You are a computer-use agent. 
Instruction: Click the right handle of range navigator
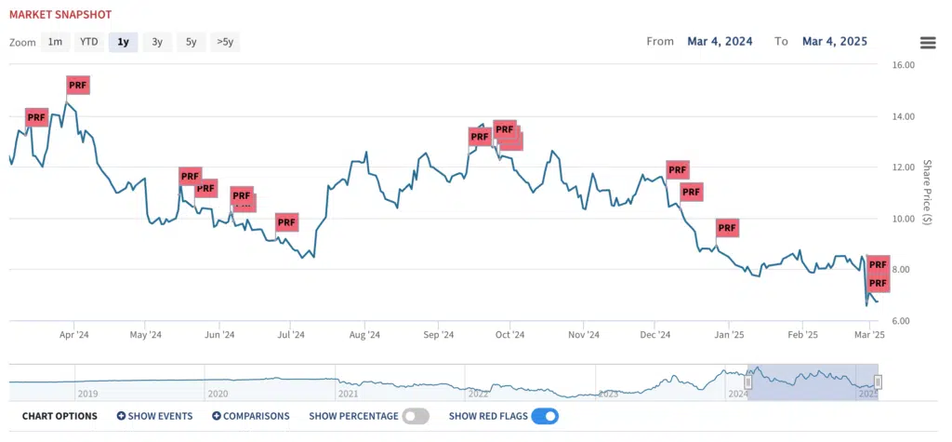878,382
